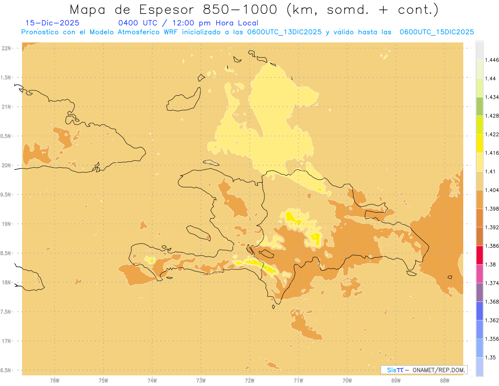Viewport: 499px width, 386px height.
Task: Click the 18N latitude tick label
Action: [7, 283]
